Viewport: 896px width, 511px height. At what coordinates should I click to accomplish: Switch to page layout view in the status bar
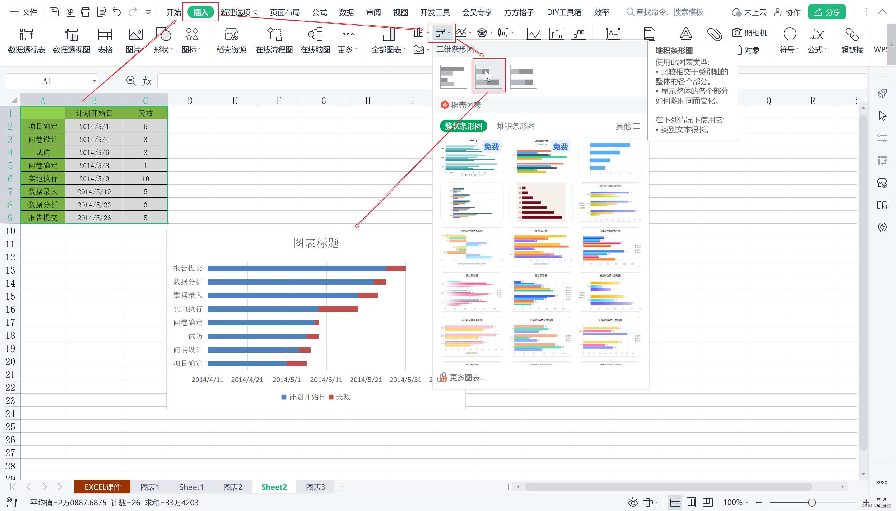[x=691, y=502]
